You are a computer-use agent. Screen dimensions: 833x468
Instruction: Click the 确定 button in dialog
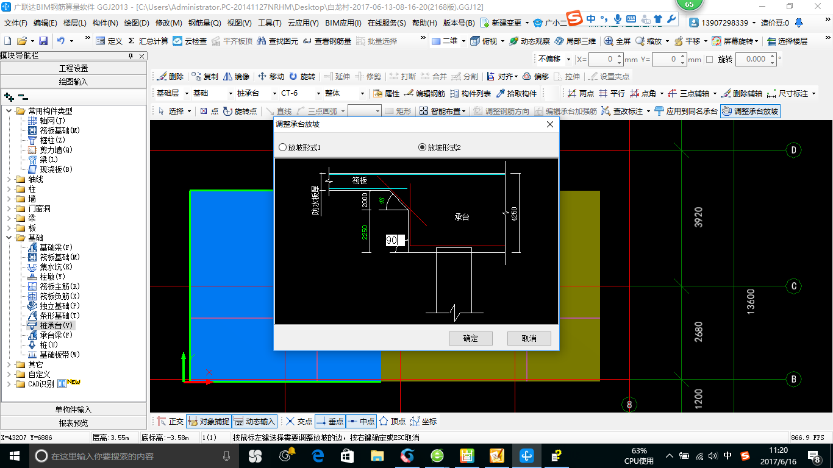470,338
